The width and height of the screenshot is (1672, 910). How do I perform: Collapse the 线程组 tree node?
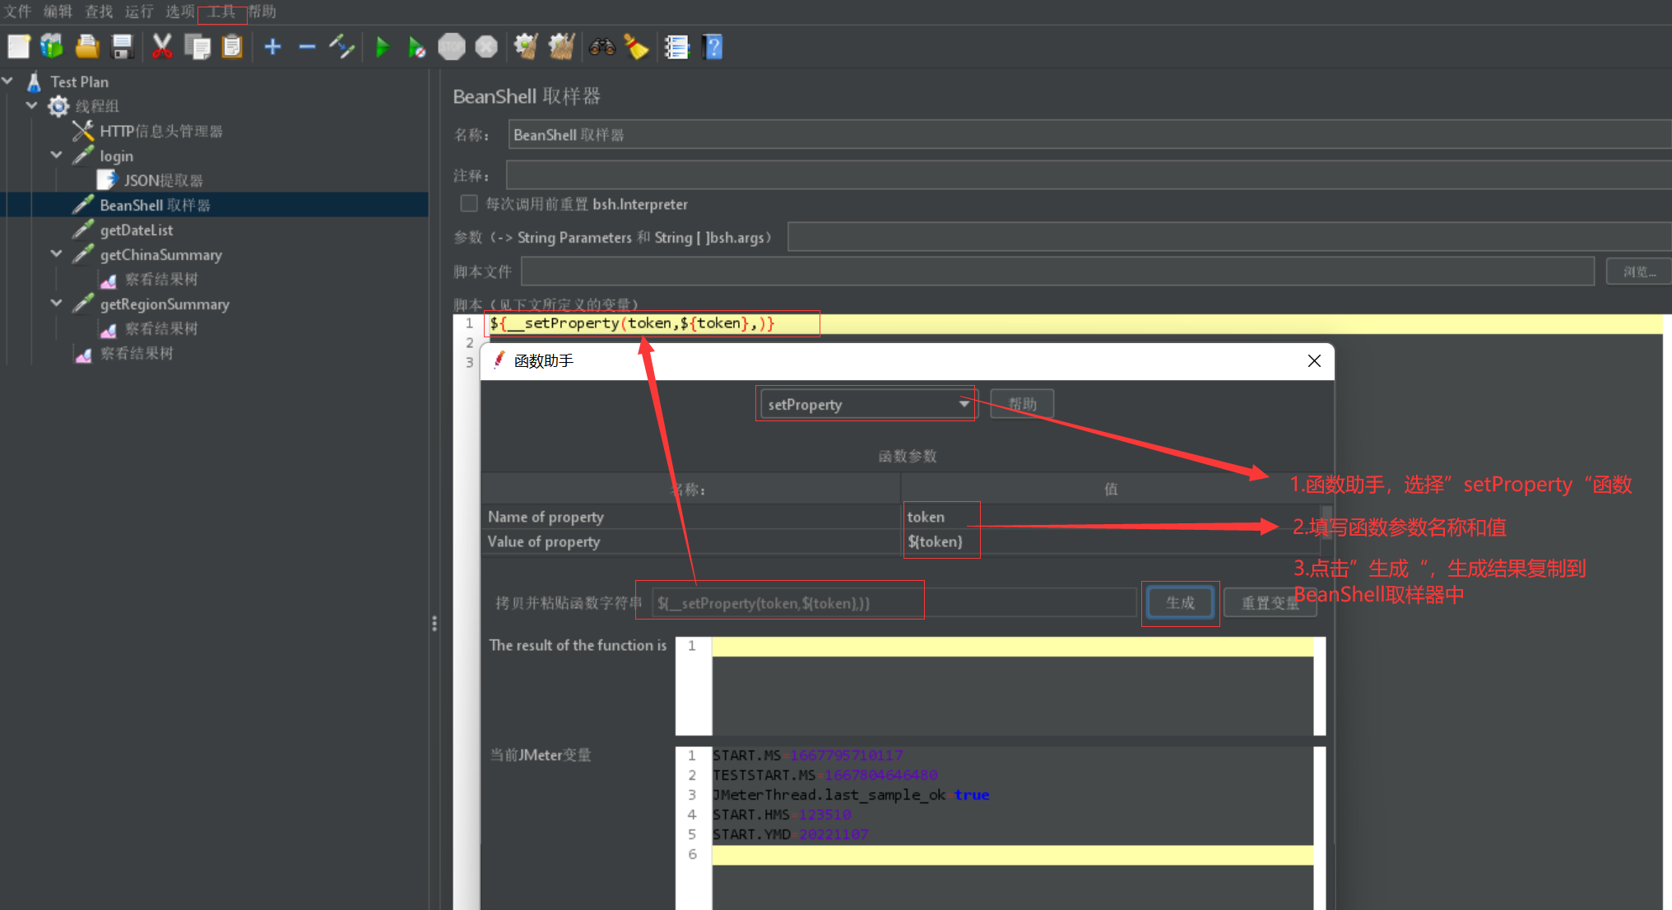coord(32,105)
